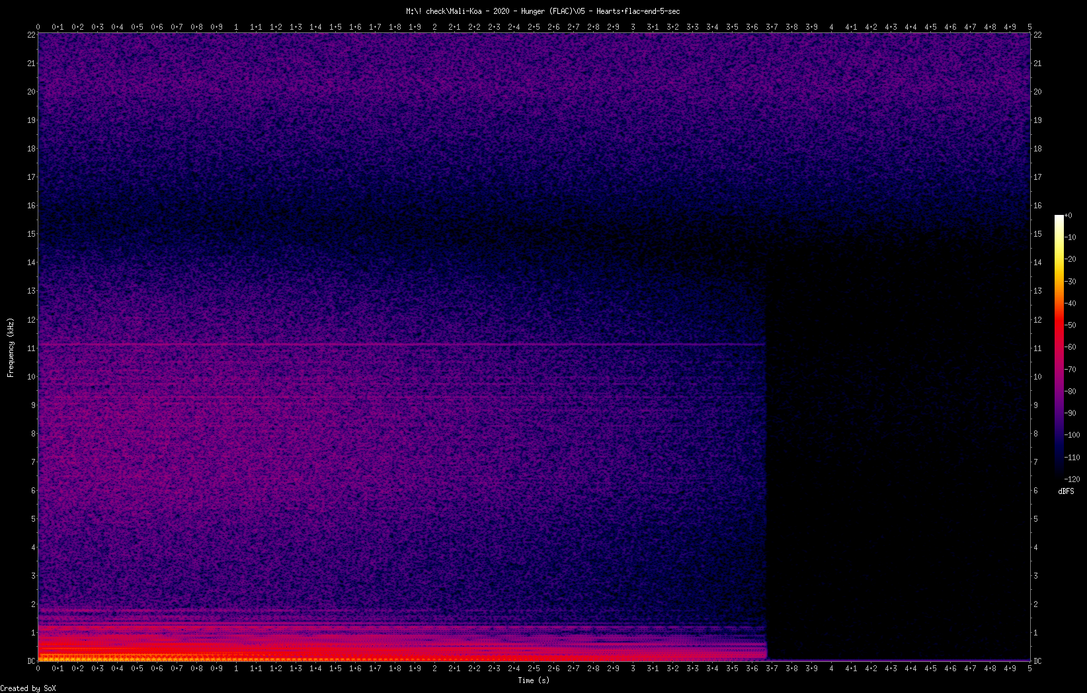Click the "-110" value on the color legend

(1072, 458)
